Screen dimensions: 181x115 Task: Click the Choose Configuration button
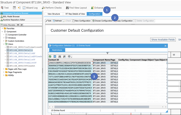tap(102, 21)
